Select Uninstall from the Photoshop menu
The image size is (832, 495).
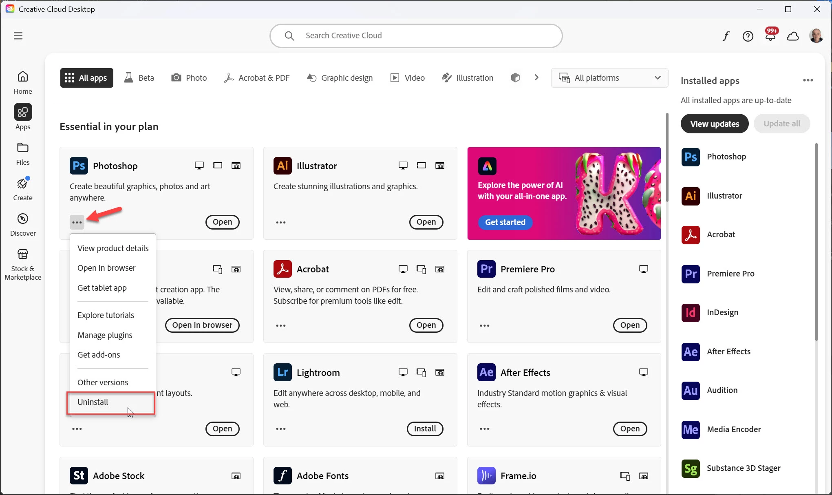(93, 402)
